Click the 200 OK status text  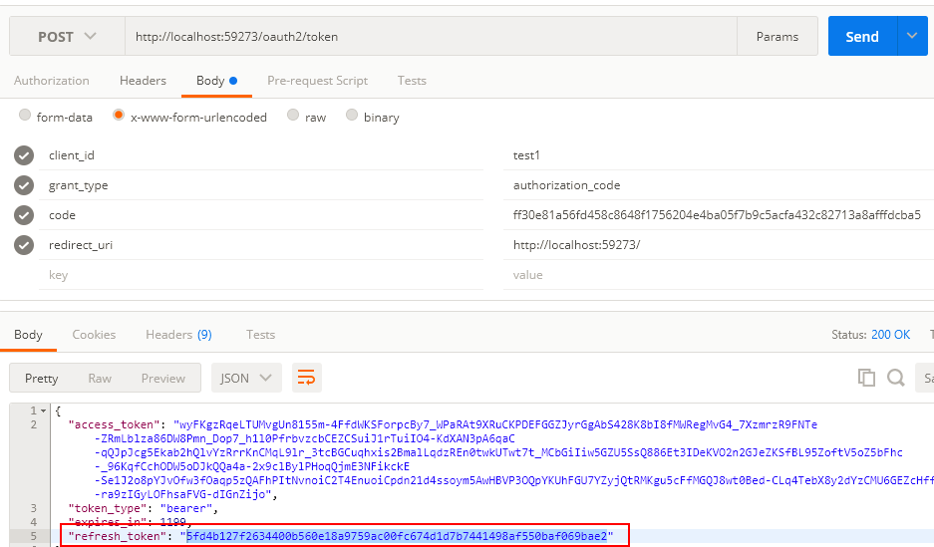(890, 335)
